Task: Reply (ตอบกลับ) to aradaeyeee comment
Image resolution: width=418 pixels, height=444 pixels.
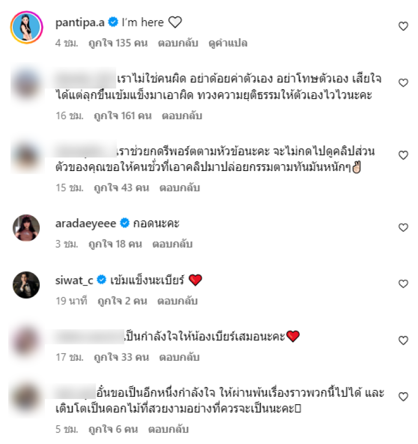Action: coord(172,244)
